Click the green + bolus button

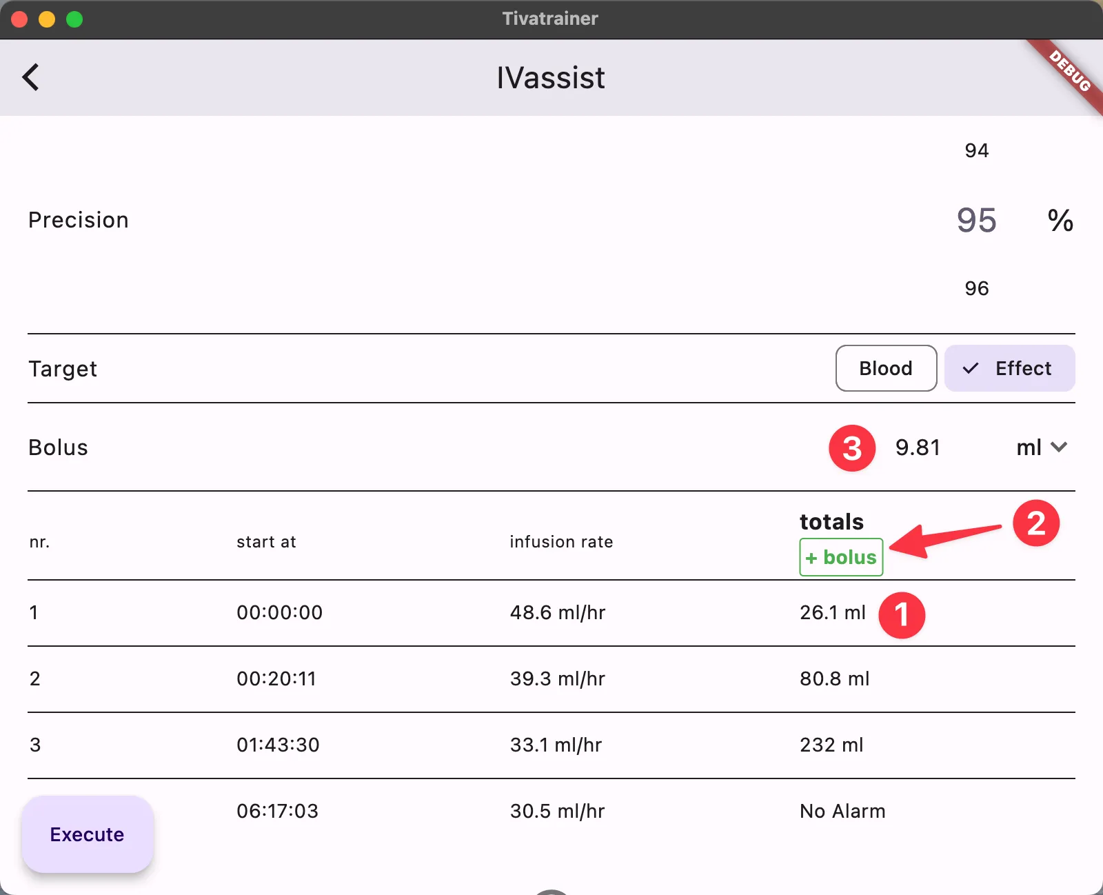(x=840, y=557)
